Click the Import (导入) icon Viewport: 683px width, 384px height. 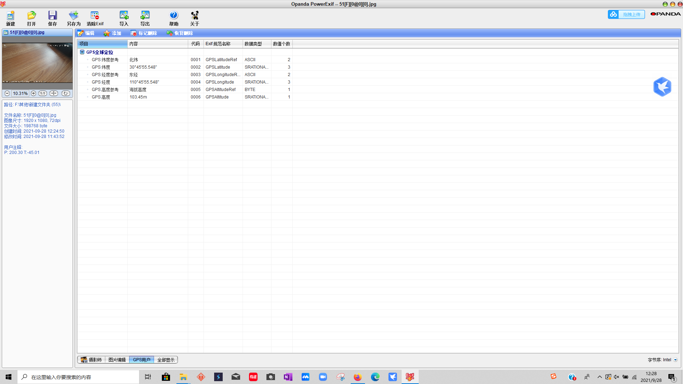124,18
